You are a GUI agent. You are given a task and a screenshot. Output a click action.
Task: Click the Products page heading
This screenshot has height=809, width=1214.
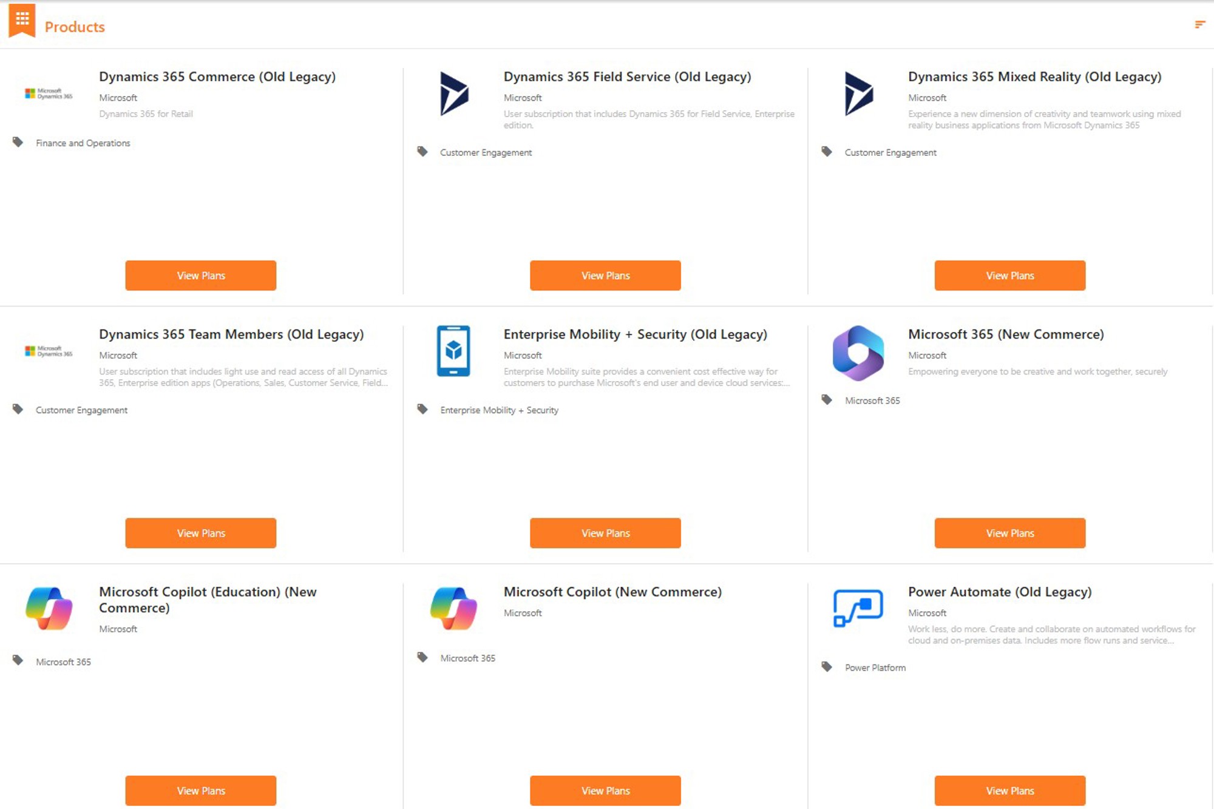[x=75, y=27]
